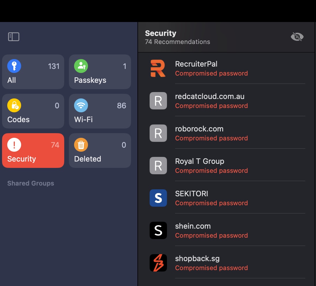This screenshot has height=286, width=316.
Task: Click the Shared Groups heading
Action: pyautogui.click(x=31, y=183)
